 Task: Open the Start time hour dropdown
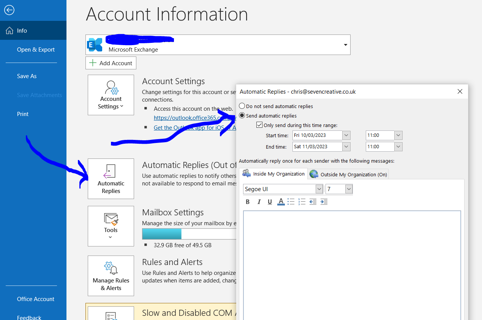[398, 135]
